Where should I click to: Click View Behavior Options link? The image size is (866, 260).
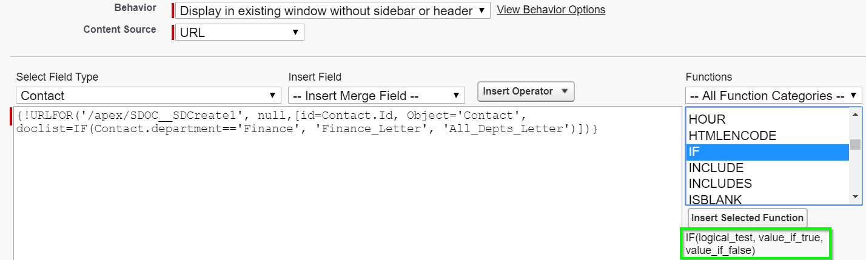point(551,10)
